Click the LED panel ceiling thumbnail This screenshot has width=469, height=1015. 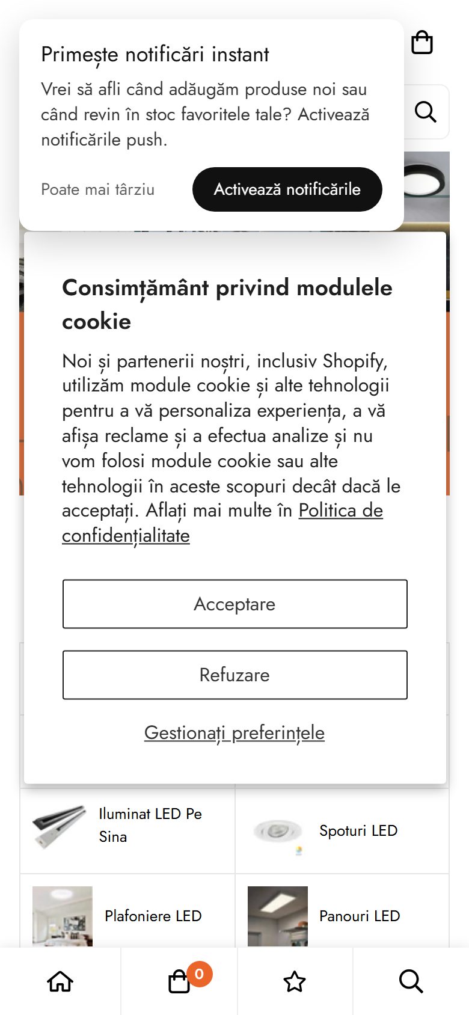click(x=278, y=916)
